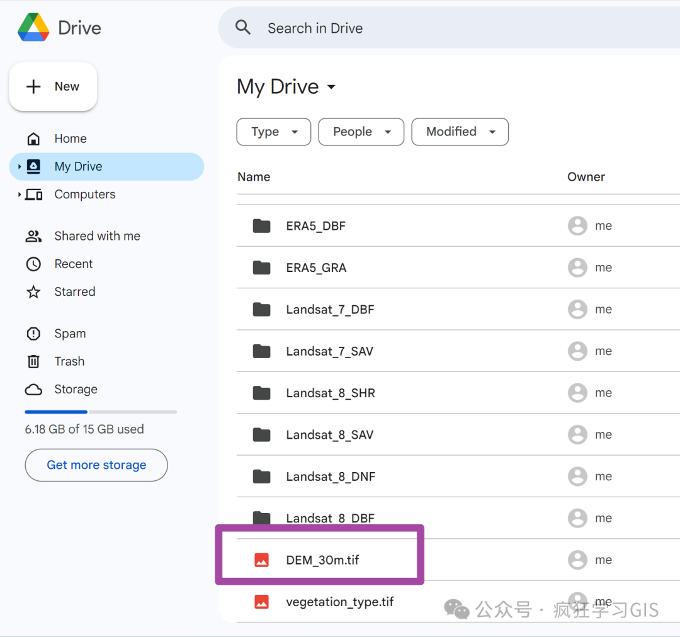
Task: Click the plus icon in New button
Action: (33, 86)
